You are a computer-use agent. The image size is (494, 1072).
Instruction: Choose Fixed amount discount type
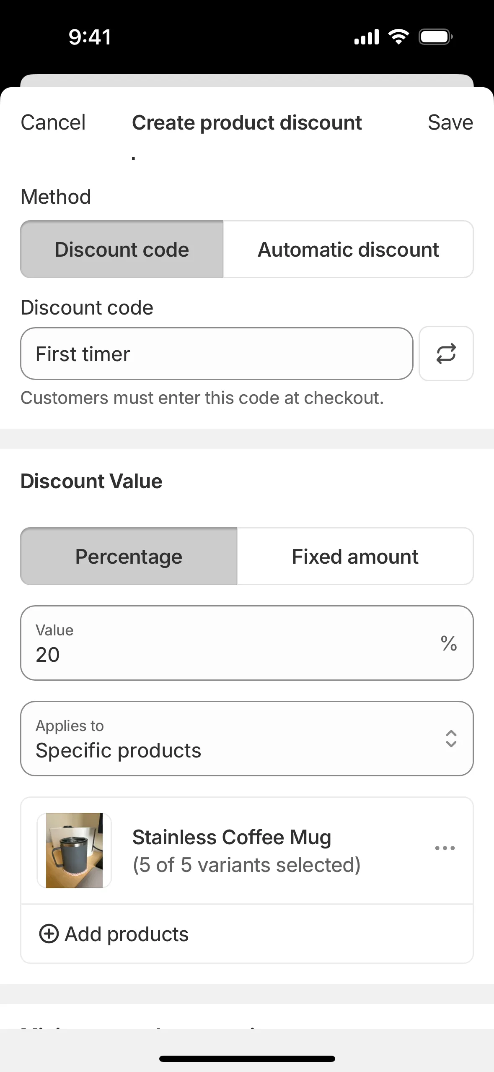click(355, 557)
